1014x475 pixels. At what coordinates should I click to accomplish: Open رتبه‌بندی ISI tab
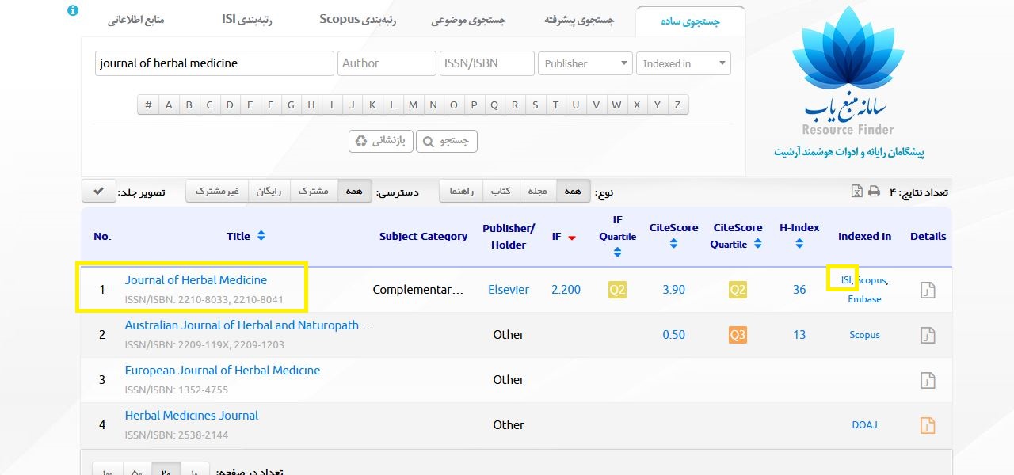(x=246, y=20)
